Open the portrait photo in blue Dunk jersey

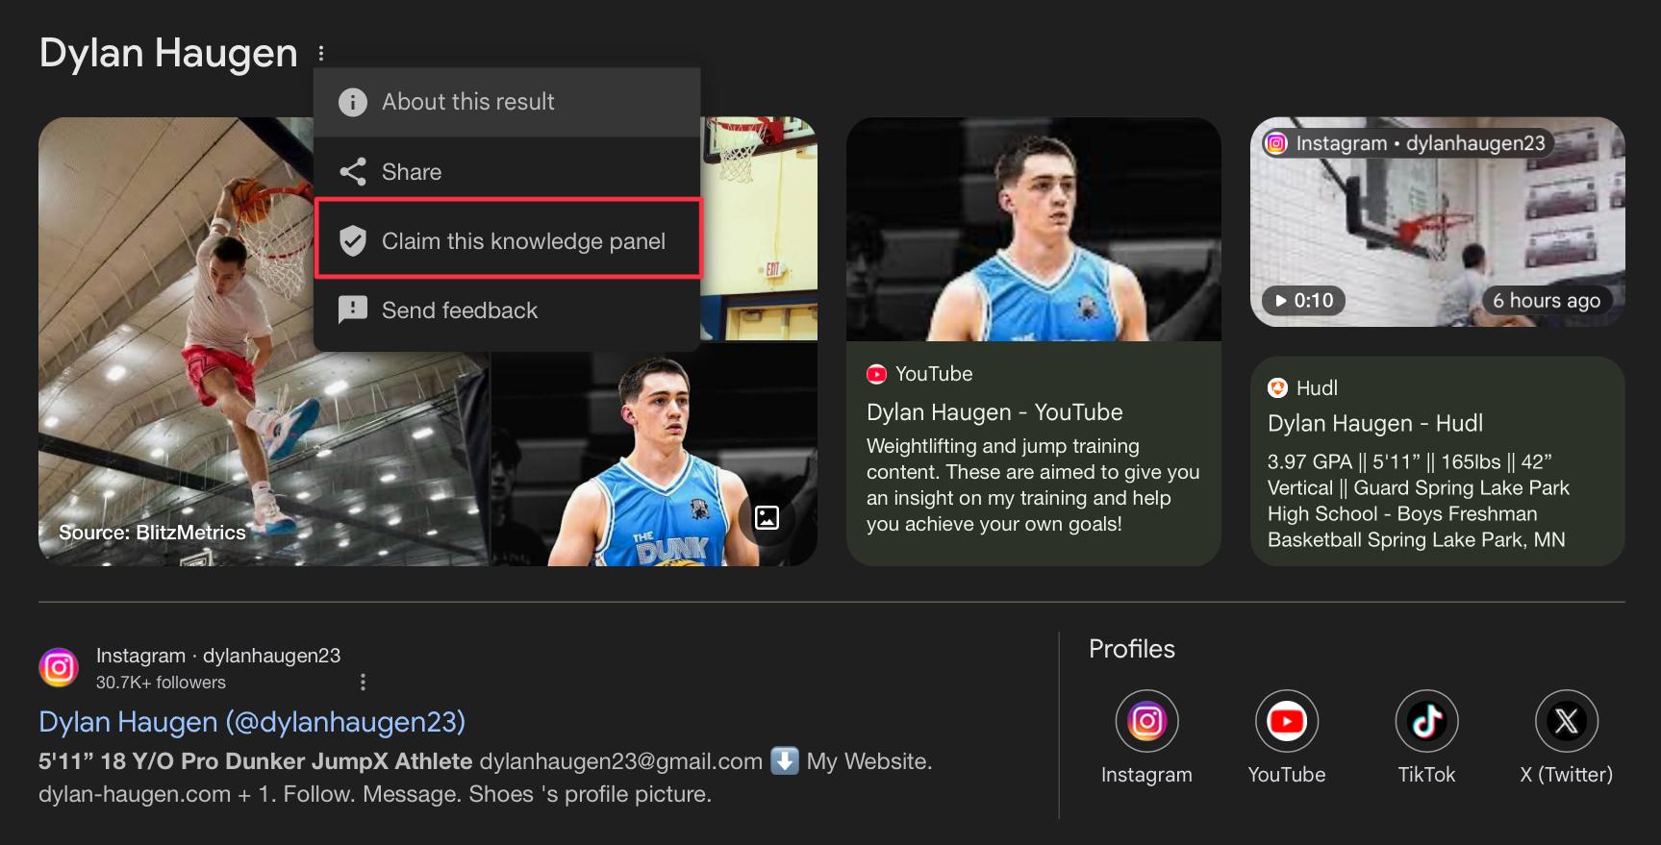coord(654,455)
